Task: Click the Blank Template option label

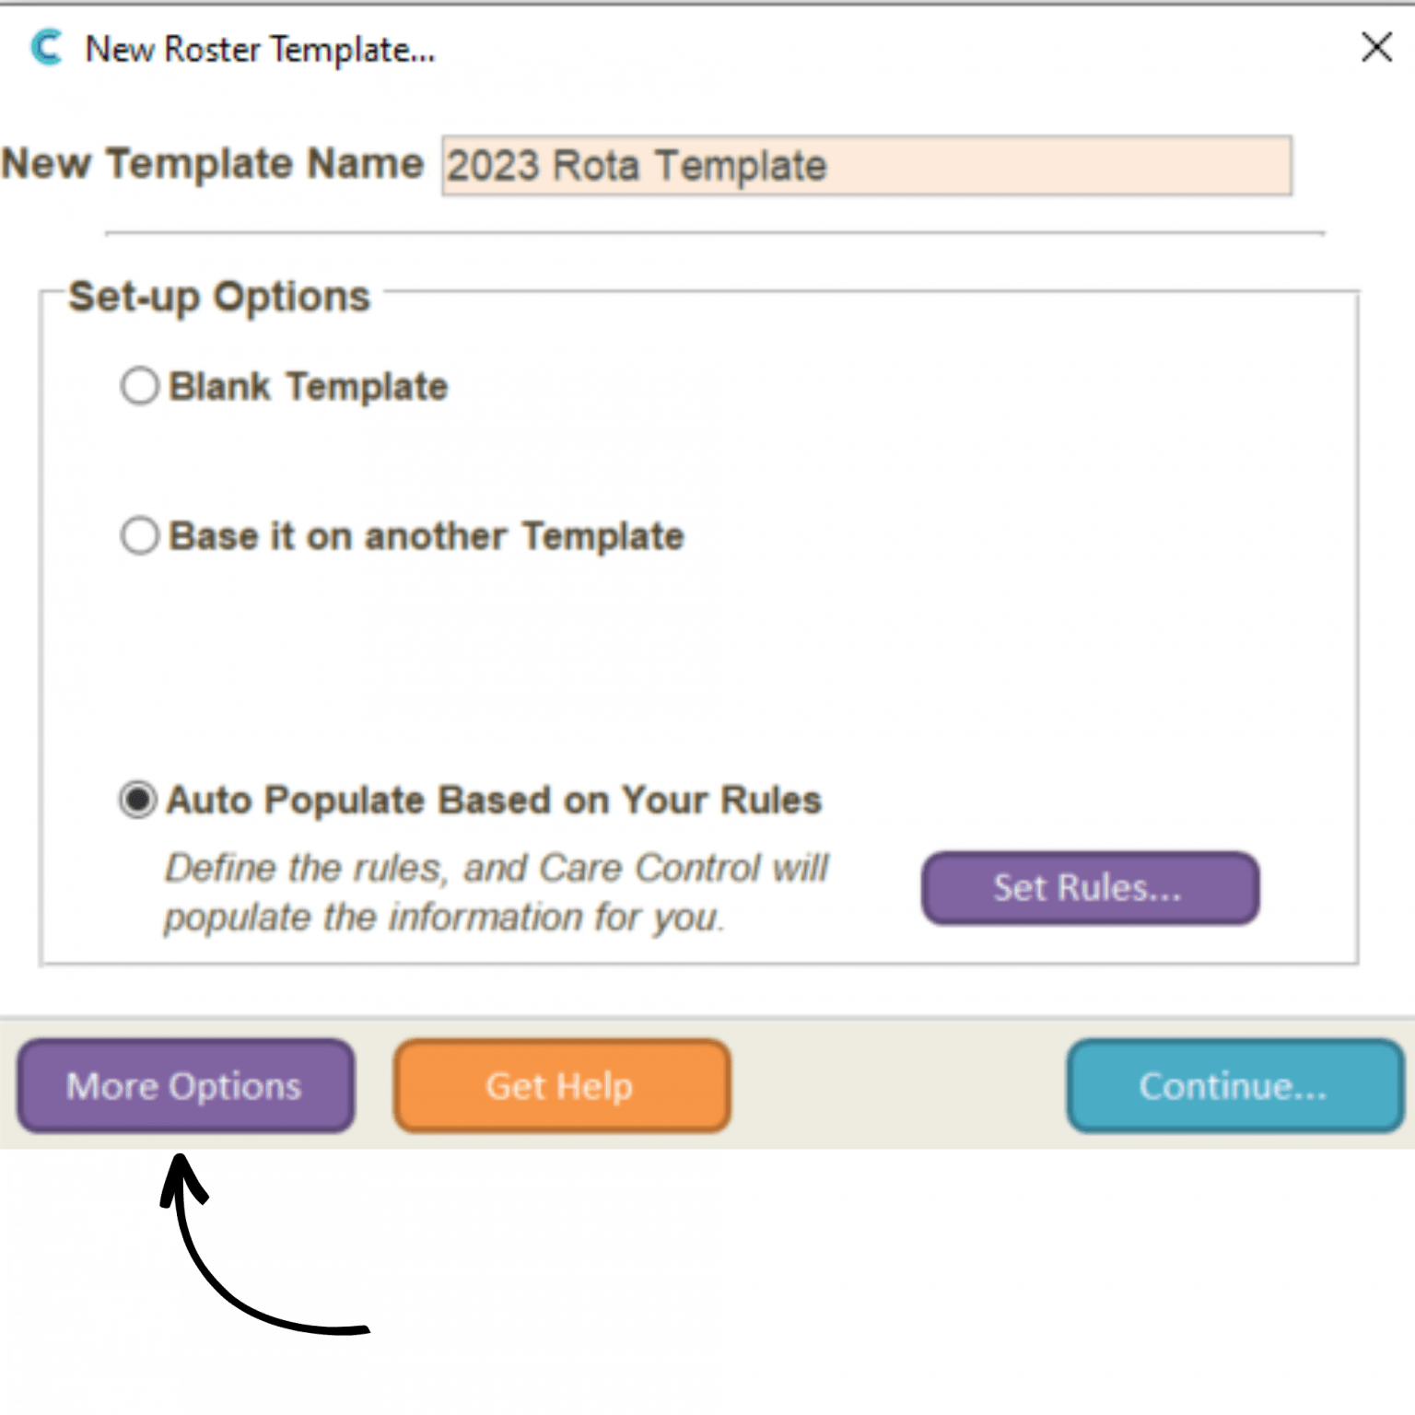Action: click(x=307, y=387)
